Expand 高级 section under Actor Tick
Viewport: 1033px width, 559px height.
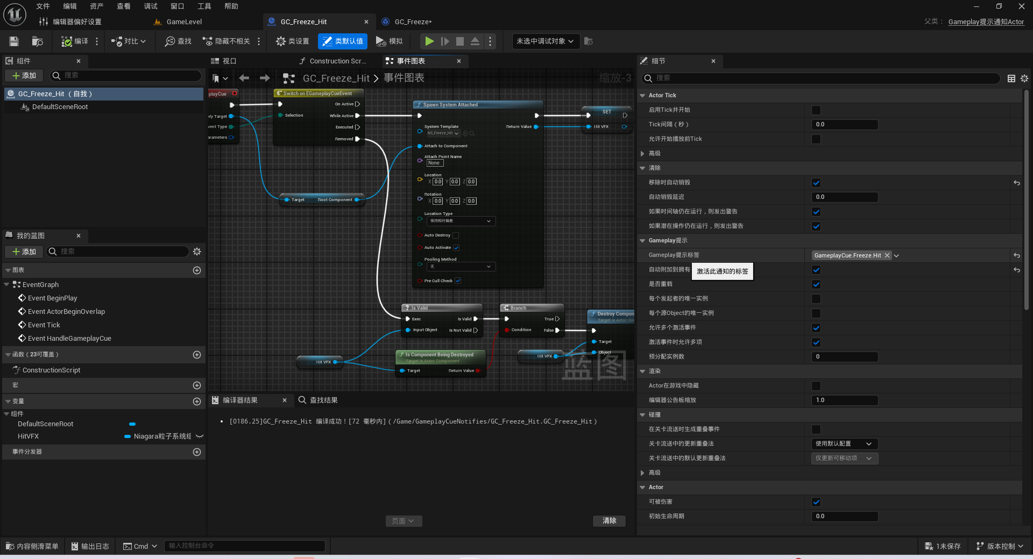[642, 154]
